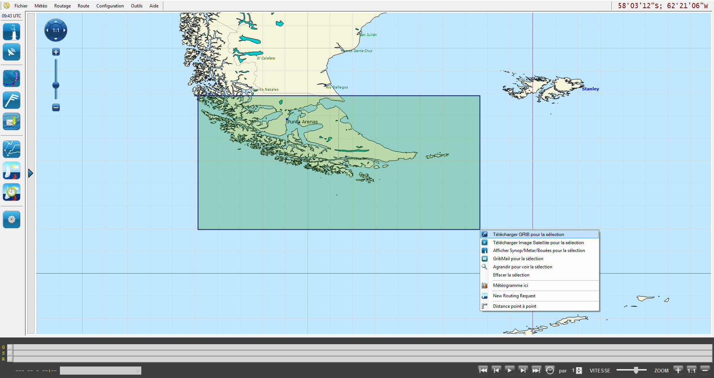The width and height of the screenshot is (714, 378).
Task: Click the route waypoints map icon
Action: pos(12,149)
